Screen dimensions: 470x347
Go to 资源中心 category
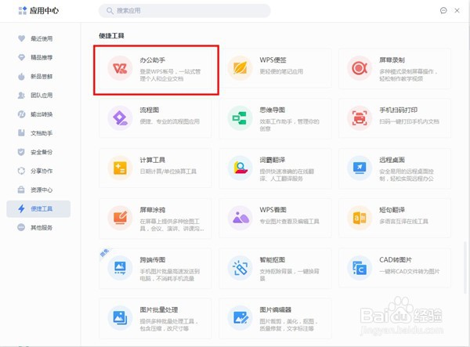pos(38,190)
